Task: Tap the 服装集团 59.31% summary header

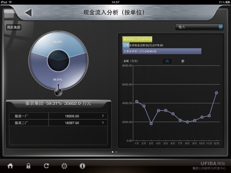Action: click(58, 103)
